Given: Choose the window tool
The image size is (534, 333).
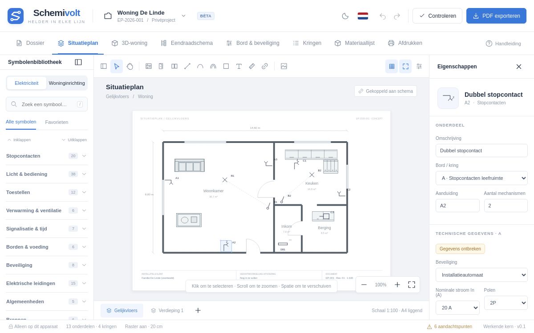Looking at the screenshot, I should point(174,66).
